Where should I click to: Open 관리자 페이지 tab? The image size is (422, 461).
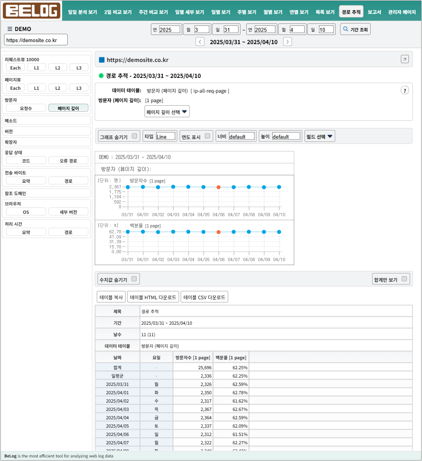402,12
